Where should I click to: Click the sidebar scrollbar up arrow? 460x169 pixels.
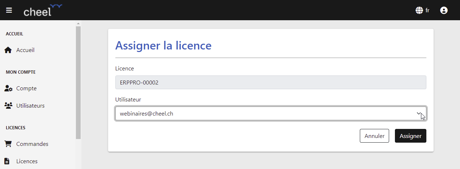(78, 24)
